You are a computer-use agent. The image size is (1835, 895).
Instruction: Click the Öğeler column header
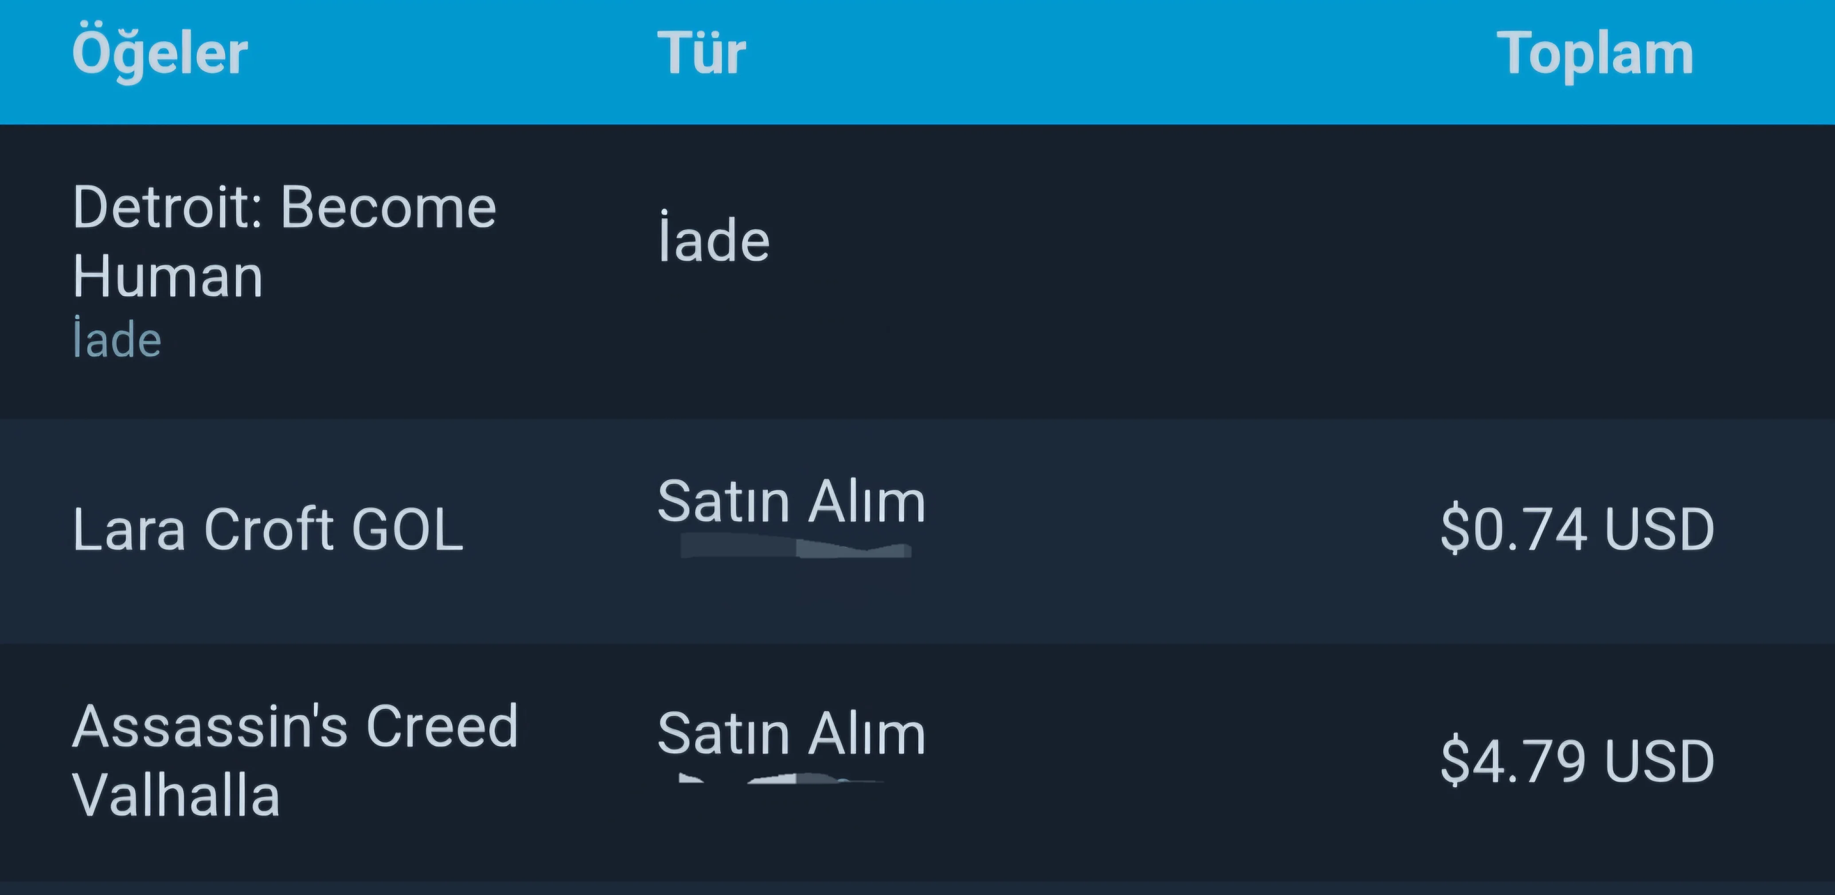(160, 54)
